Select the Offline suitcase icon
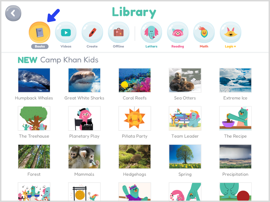Viewport: 270px width, 202px height. (118, 32)
